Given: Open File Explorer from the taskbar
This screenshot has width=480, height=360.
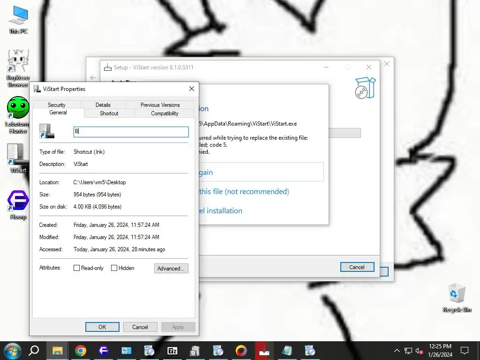Looking at the screenshot, I should click(57, 351).
